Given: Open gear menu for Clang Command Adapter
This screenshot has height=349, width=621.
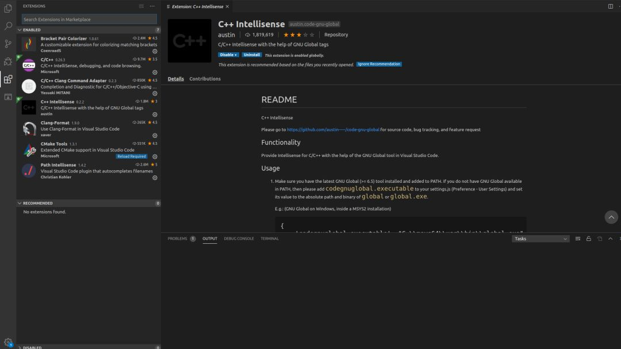Looking at the screenshot, I should point(155,94).
